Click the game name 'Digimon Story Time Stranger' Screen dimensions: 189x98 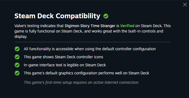(x=90, y=26)
